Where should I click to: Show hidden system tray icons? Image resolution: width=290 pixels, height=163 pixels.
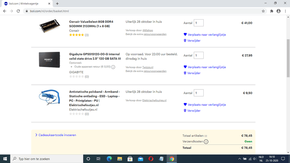tap(240, 159)
